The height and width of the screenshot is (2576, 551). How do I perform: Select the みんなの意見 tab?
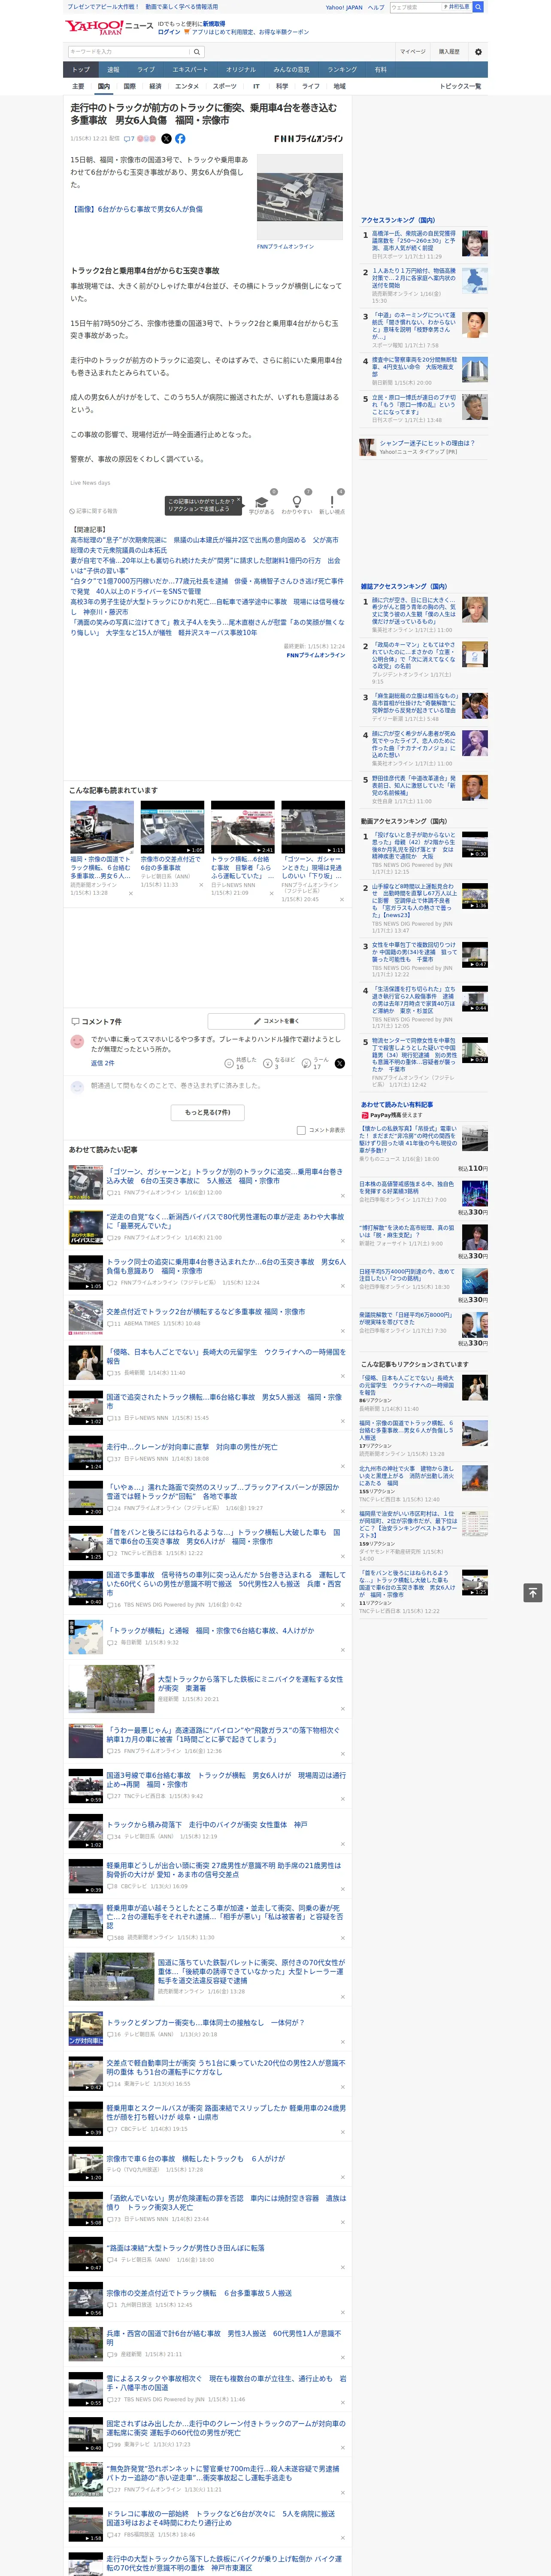coord(291,70)
